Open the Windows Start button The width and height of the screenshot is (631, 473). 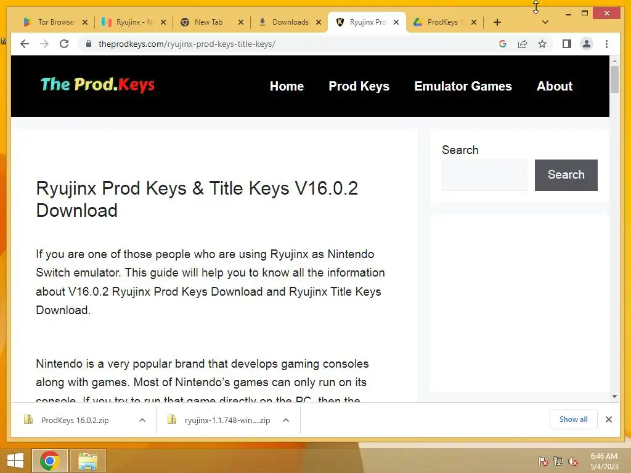click(x=15, y=461)
